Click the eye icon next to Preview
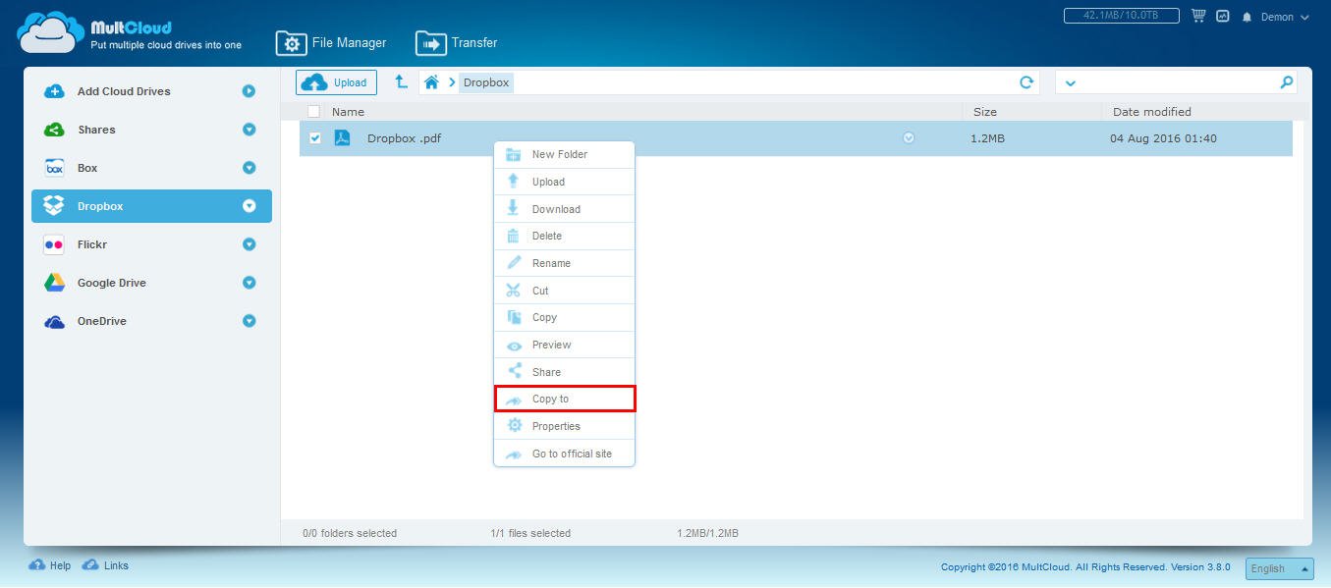The image size is (1331, 588). click(x=513, y=346)
